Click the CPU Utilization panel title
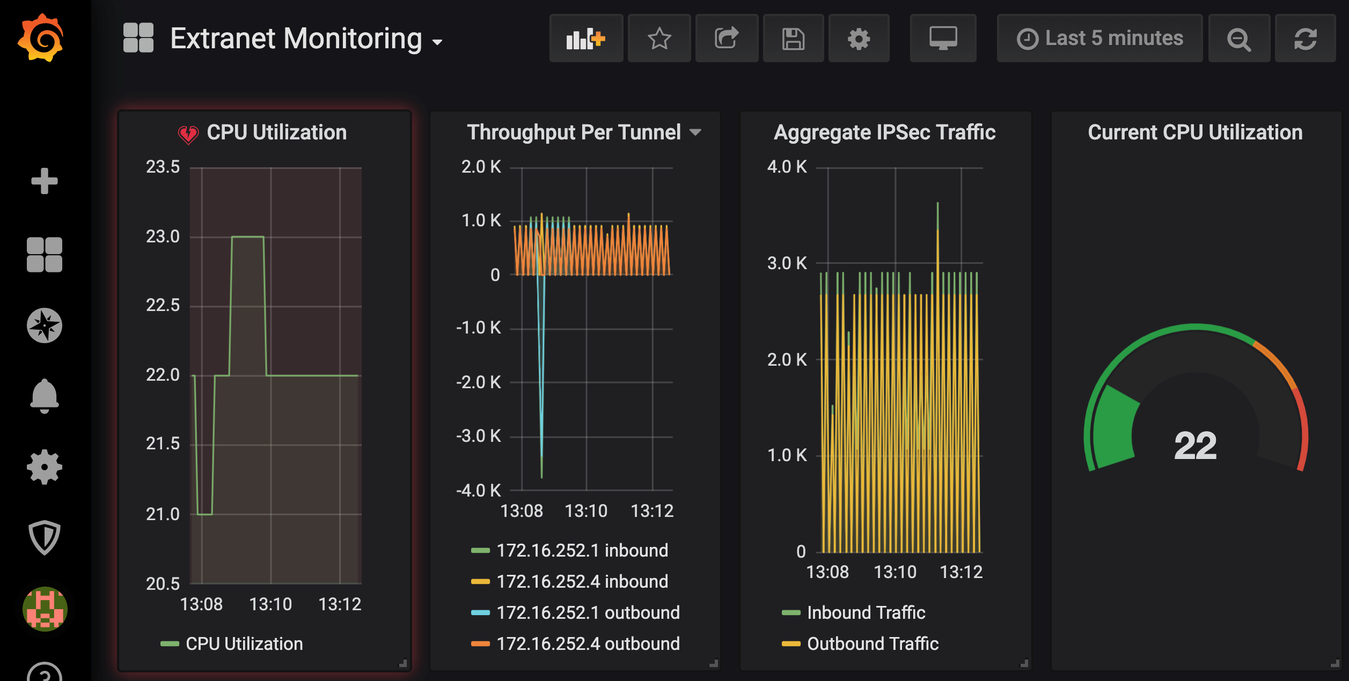Viewport: 1349px width, 681px height. (276, 132)
